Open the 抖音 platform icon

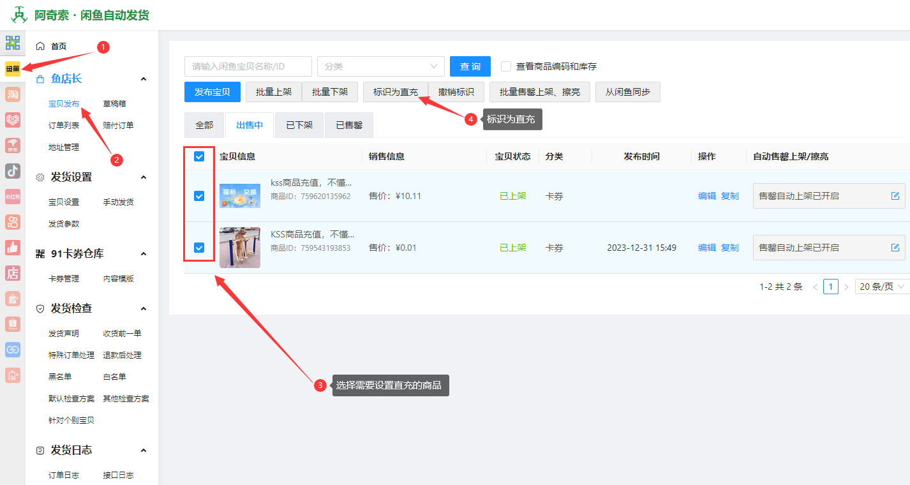point(13,170)
